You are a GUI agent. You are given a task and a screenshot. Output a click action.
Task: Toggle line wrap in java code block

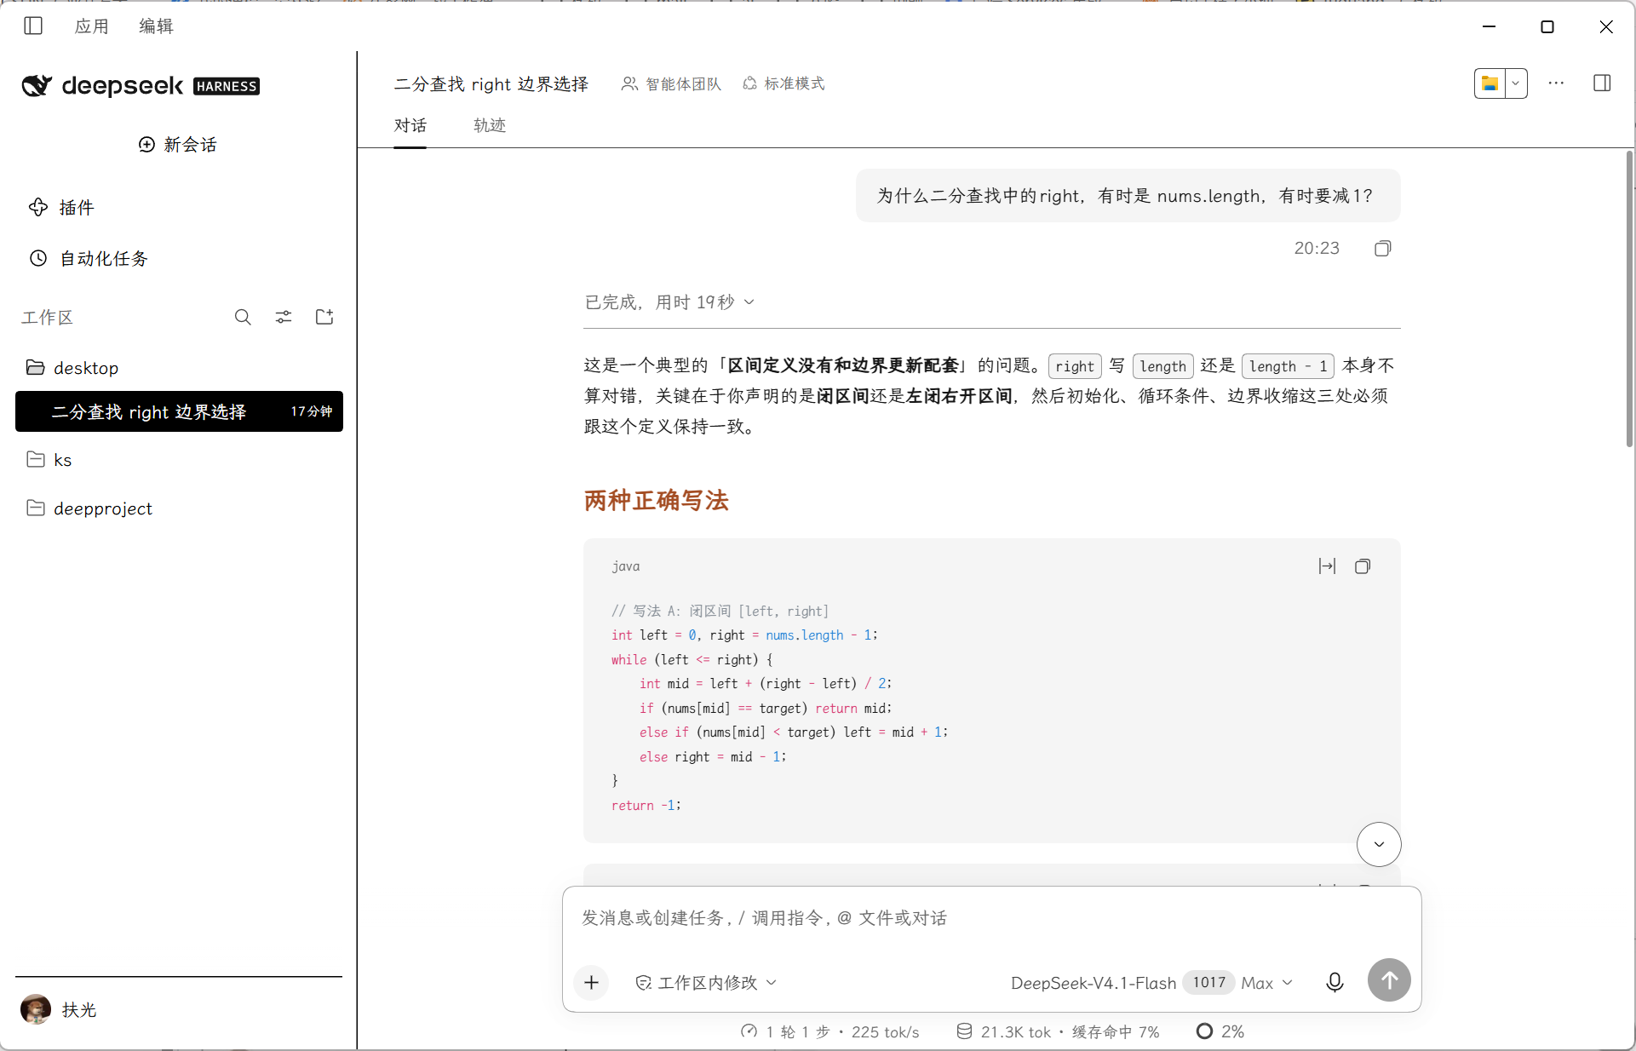1327,566
